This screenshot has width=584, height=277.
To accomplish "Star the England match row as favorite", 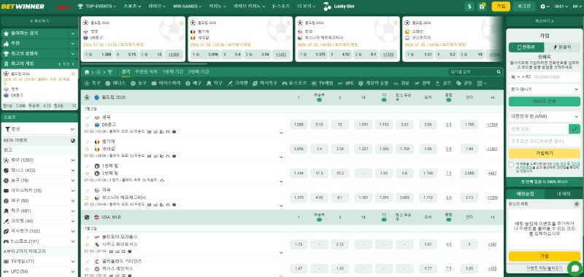I will (x=87, y=125).
